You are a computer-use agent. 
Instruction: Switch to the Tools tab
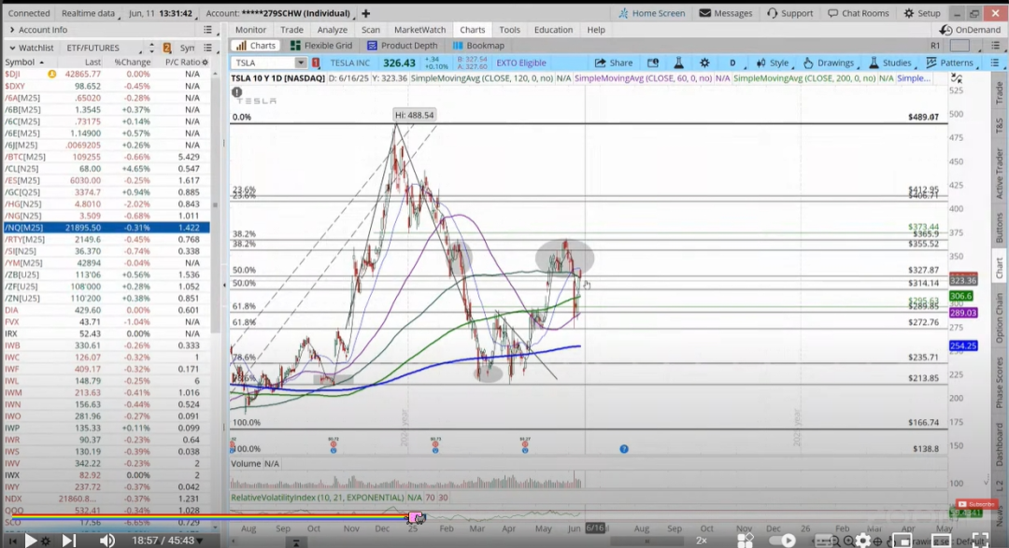pyautogui.click(x=509, y=30)
